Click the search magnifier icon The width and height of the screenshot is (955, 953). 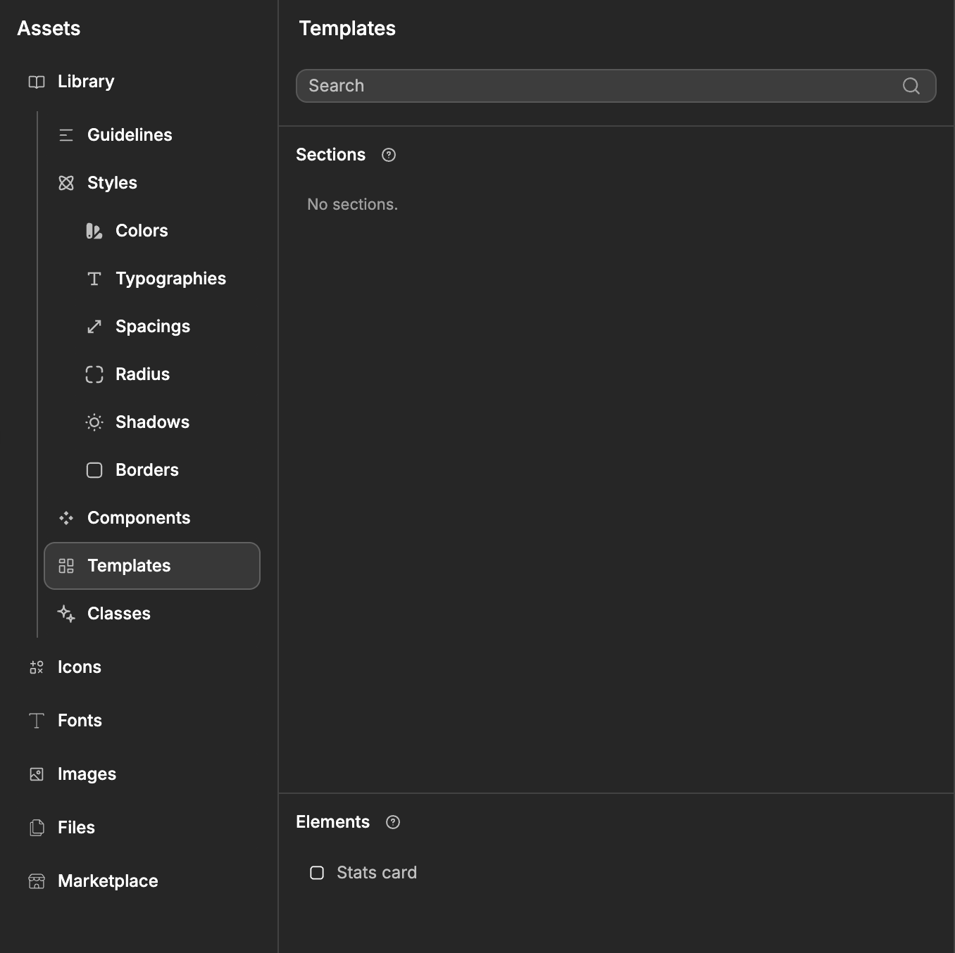point(911,86)
